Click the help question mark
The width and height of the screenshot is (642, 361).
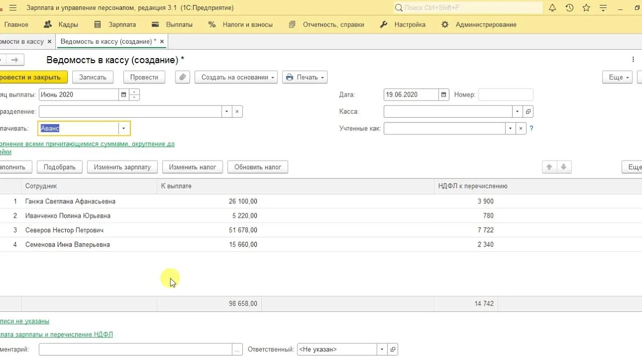pos(531,128)
